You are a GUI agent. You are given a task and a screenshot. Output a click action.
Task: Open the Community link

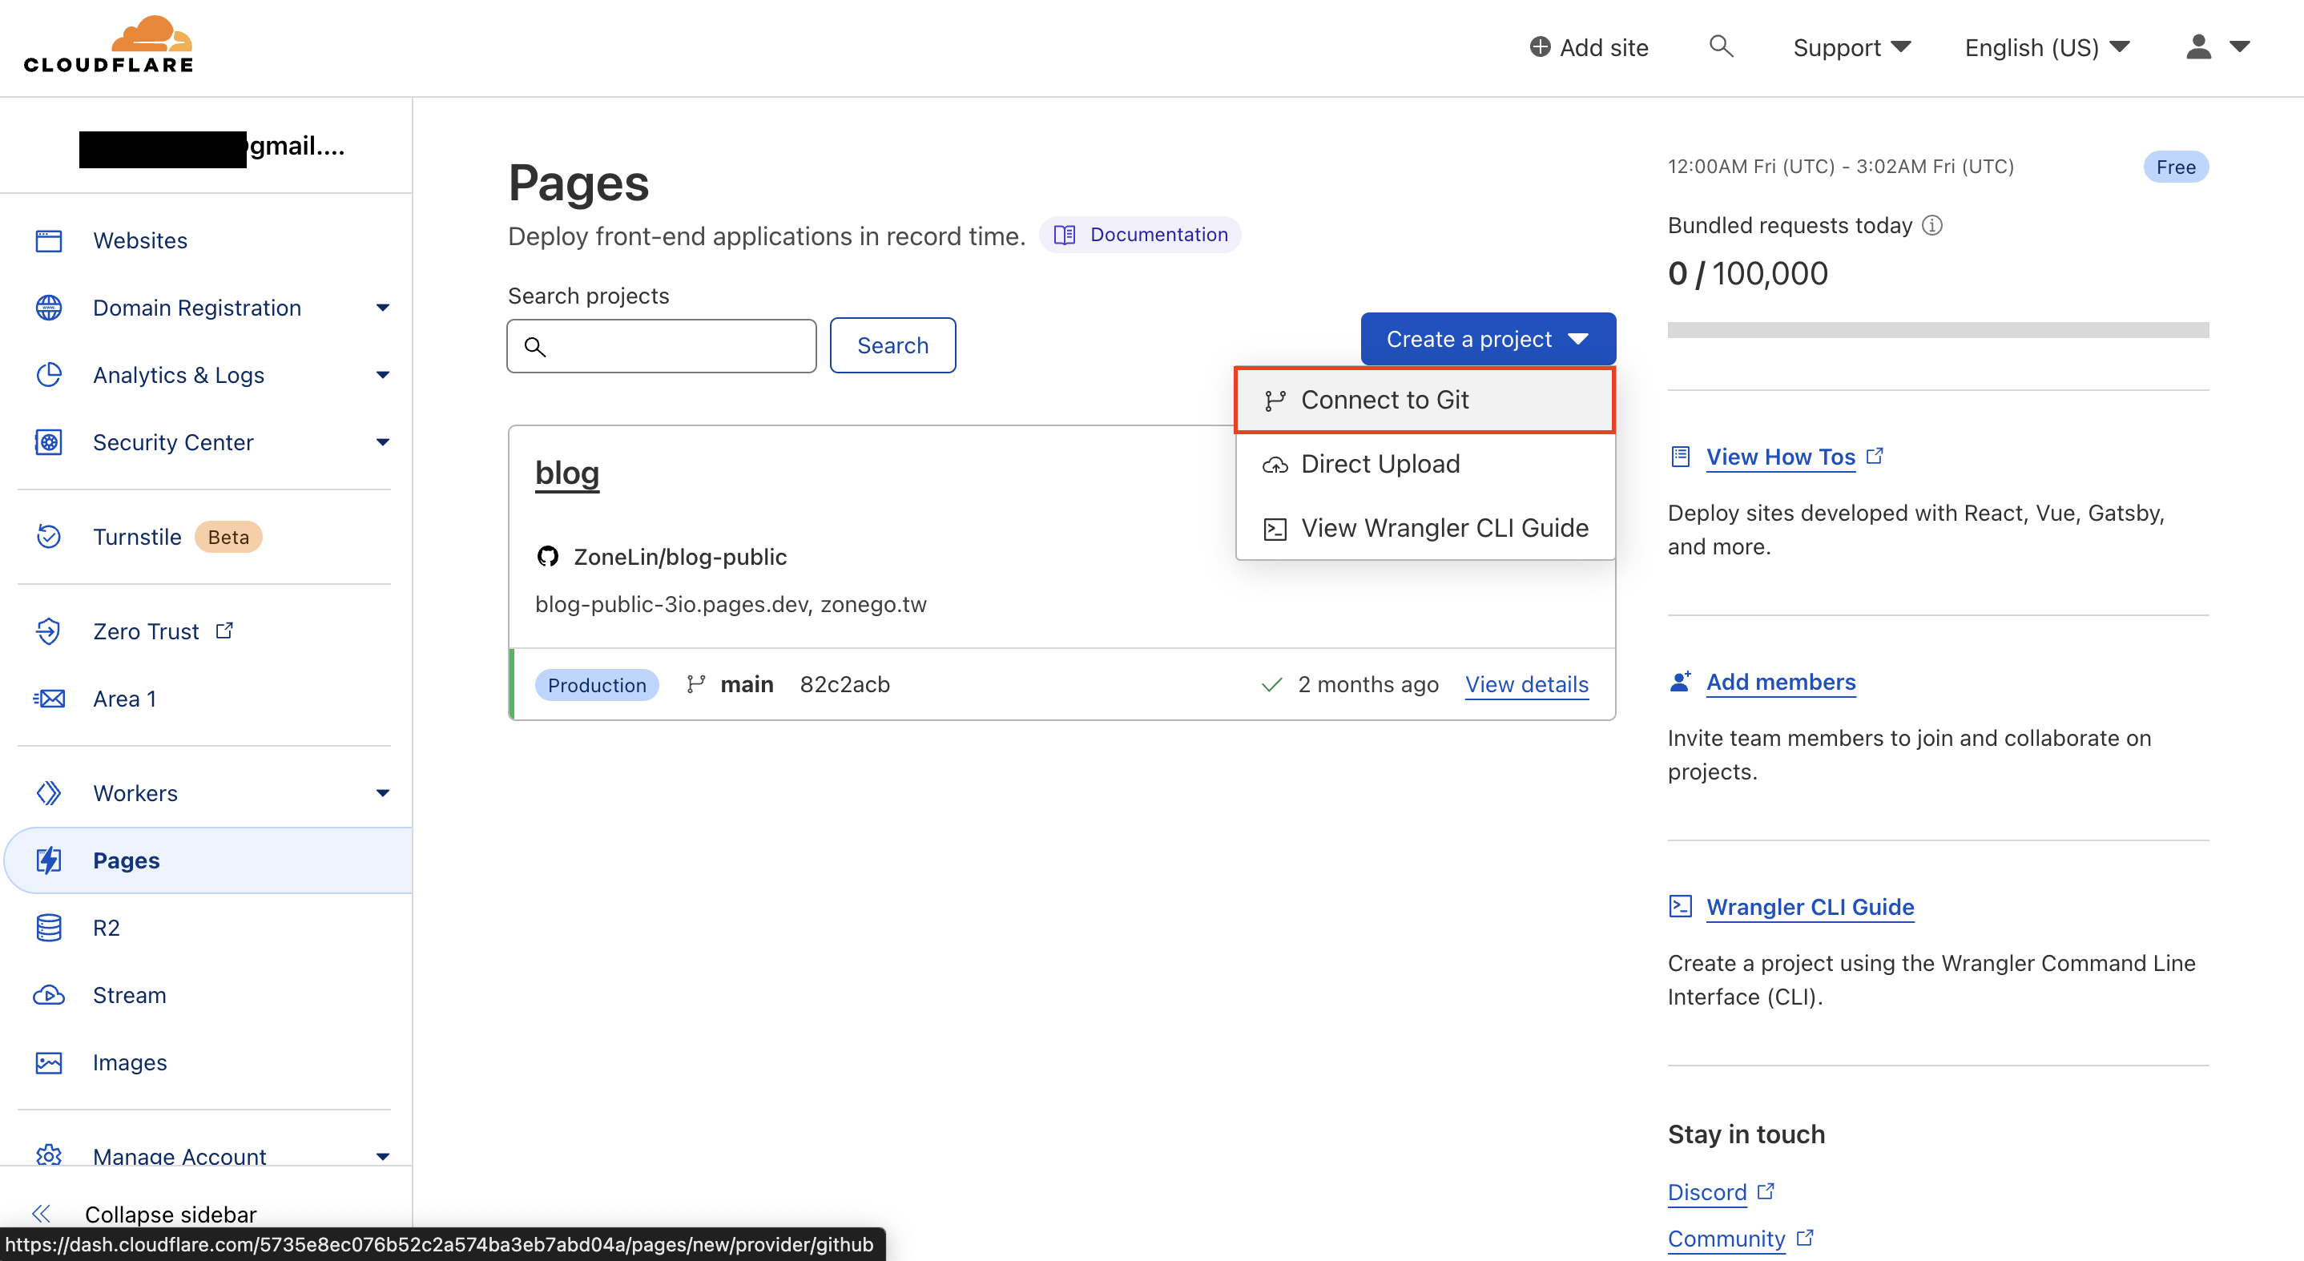click(x=1726, y=1239)
